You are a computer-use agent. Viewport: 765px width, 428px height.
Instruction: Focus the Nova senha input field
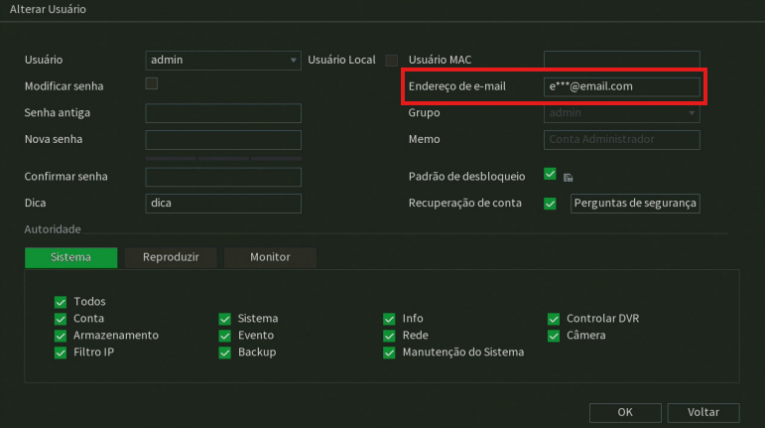pos(223,140)
